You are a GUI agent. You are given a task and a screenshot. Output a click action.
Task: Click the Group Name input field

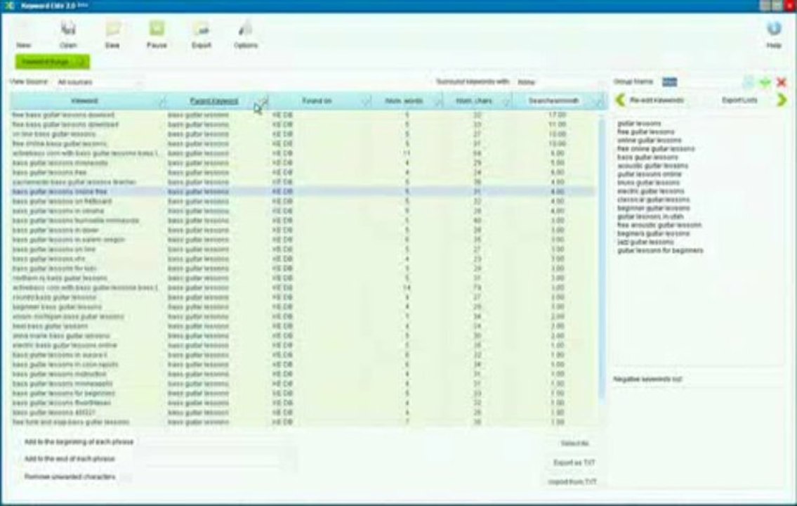[x=700, y=82]
